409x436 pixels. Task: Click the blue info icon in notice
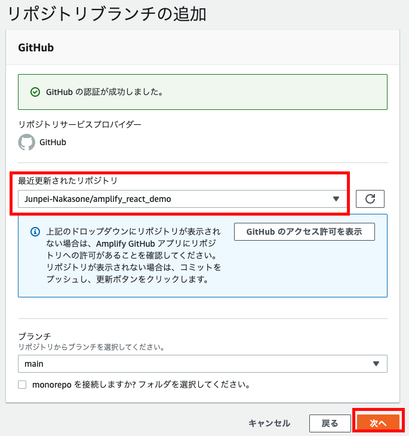(x=35, y=232)
